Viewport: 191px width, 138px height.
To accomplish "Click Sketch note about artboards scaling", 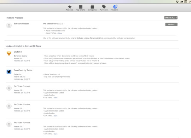I will click(75, 63).
